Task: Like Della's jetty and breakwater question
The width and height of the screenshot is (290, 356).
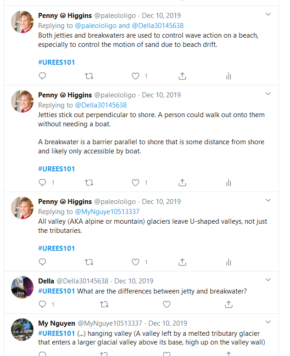Action: click(x=167, y=304)
